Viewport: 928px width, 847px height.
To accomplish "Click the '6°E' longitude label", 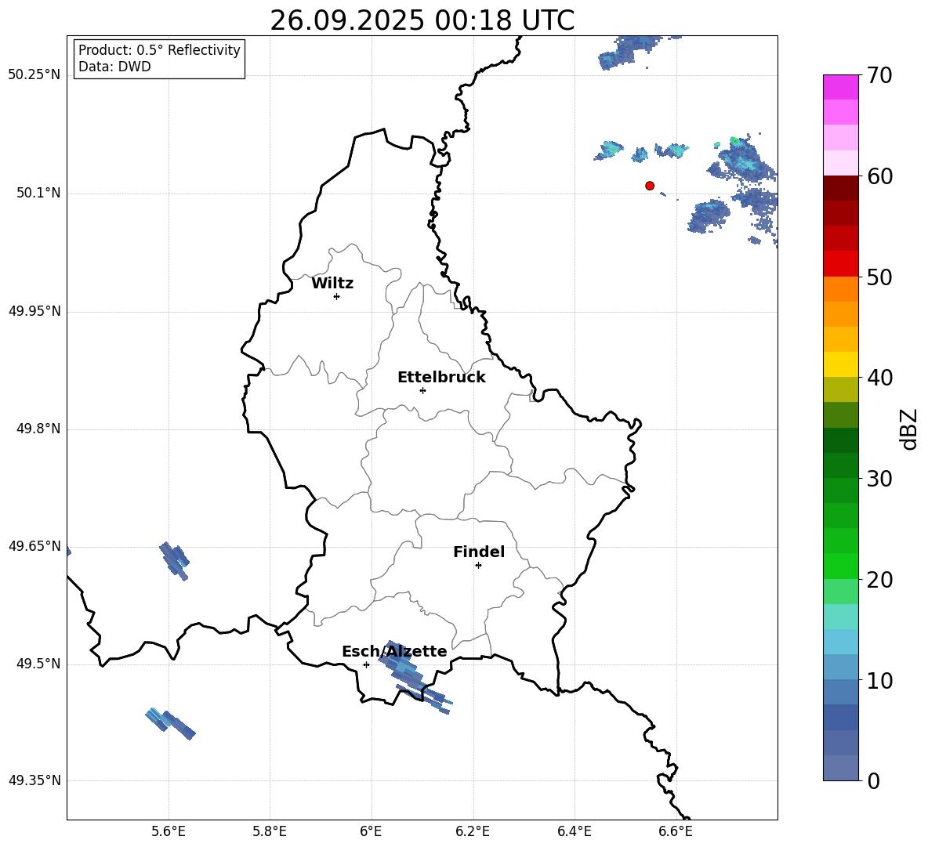I will click(x=371, y=831).
